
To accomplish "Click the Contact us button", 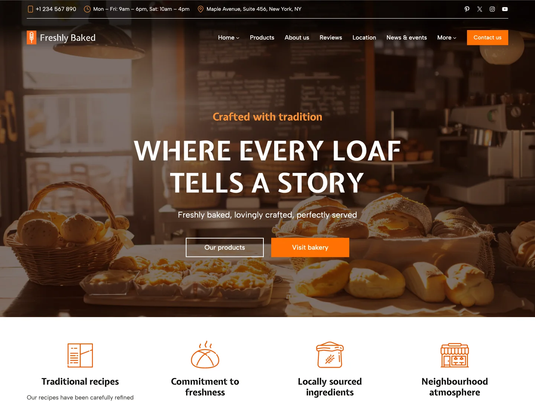I will tap(487, 38).
